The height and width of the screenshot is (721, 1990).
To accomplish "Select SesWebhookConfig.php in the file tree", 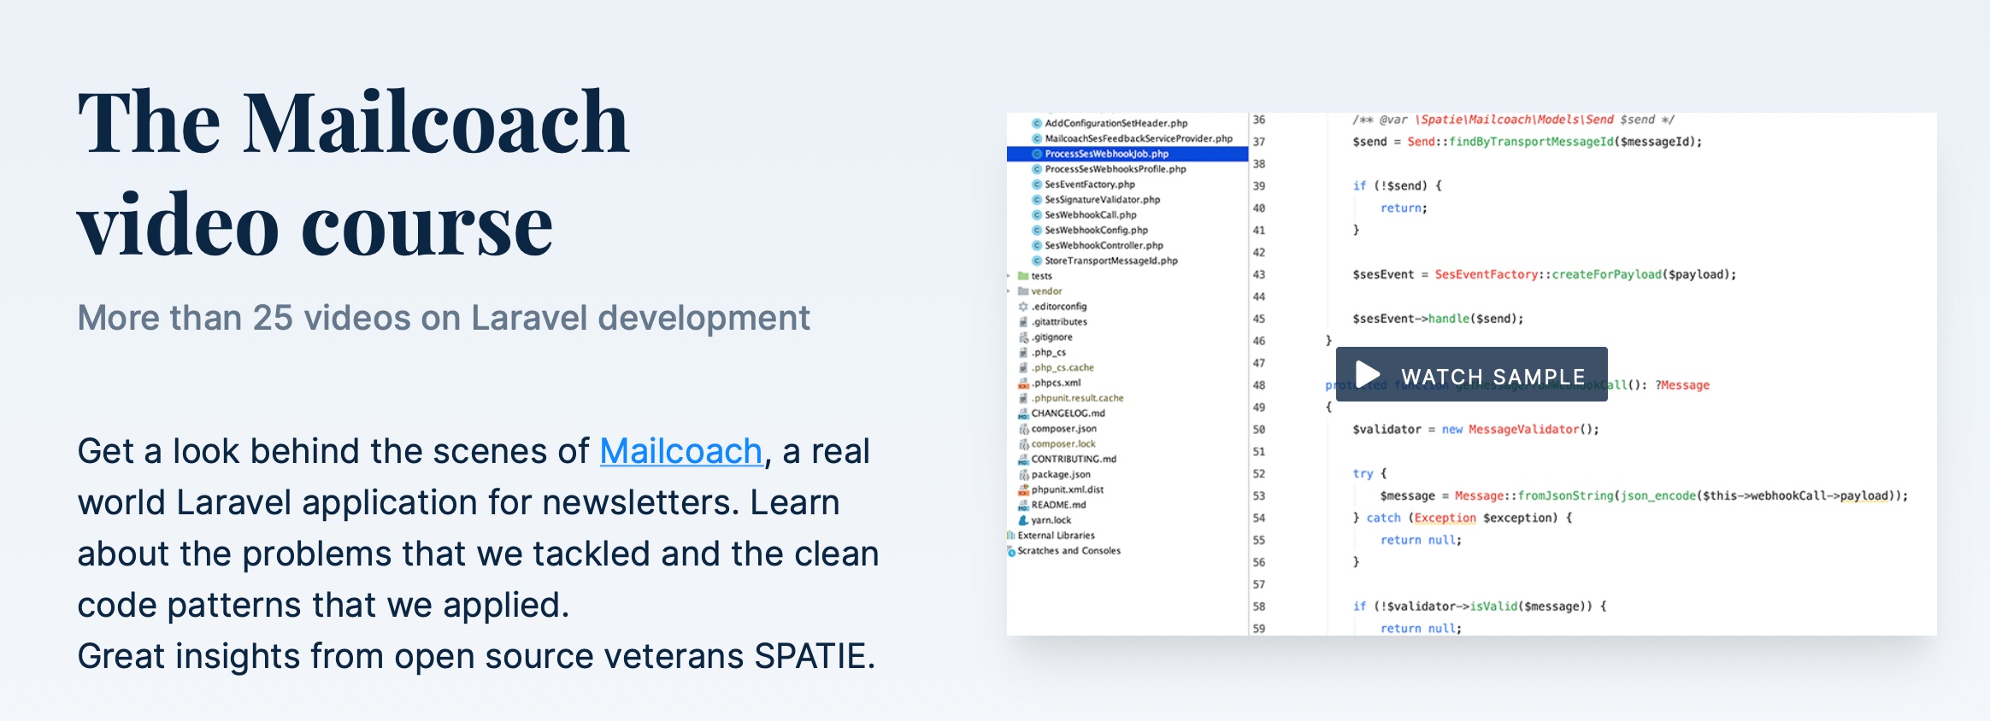I will 1096,231.
